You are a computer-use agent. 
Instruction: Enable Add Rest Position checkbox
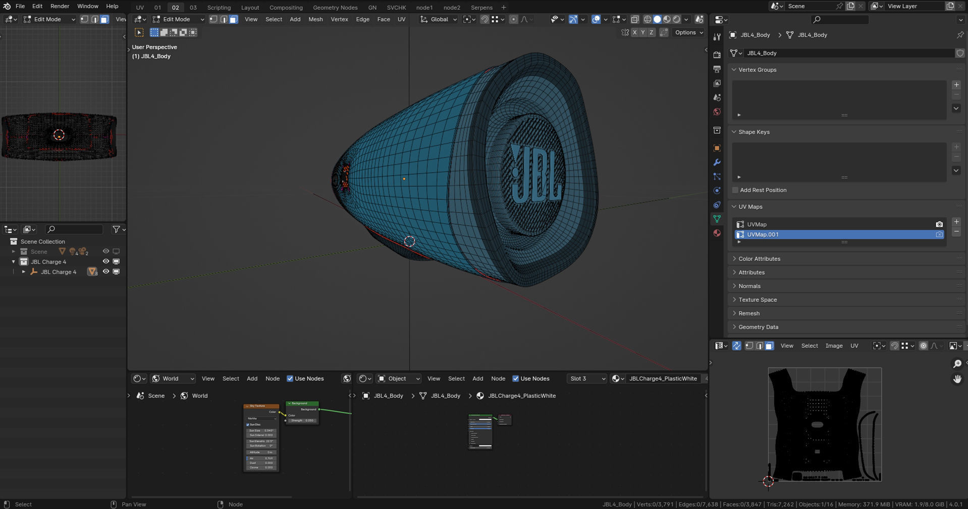click(x=735, y=190)
